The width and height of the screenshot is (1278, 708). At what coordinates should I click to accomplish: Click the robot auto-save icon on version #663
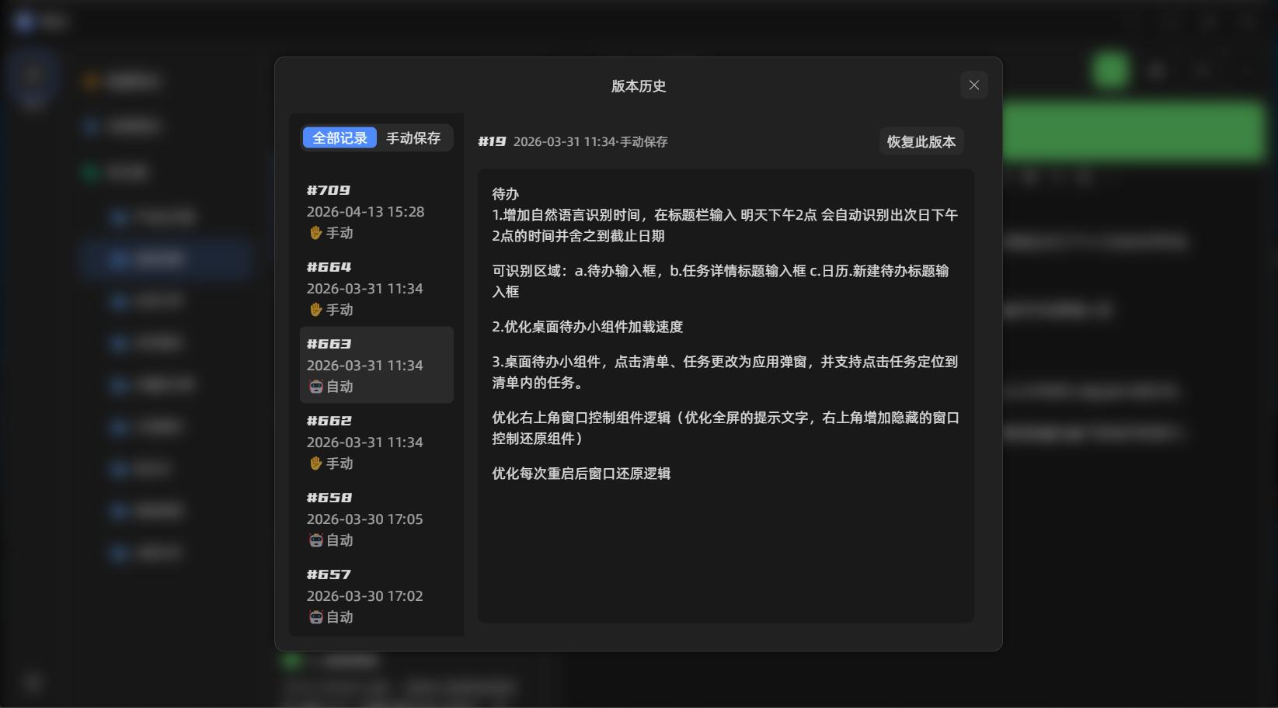(x=315, y=387)
